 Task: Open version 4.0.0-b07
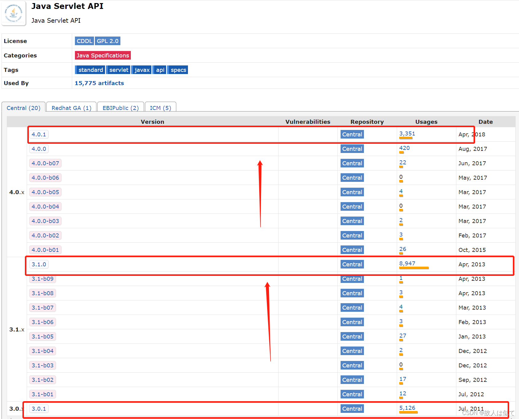coord(45,163)
